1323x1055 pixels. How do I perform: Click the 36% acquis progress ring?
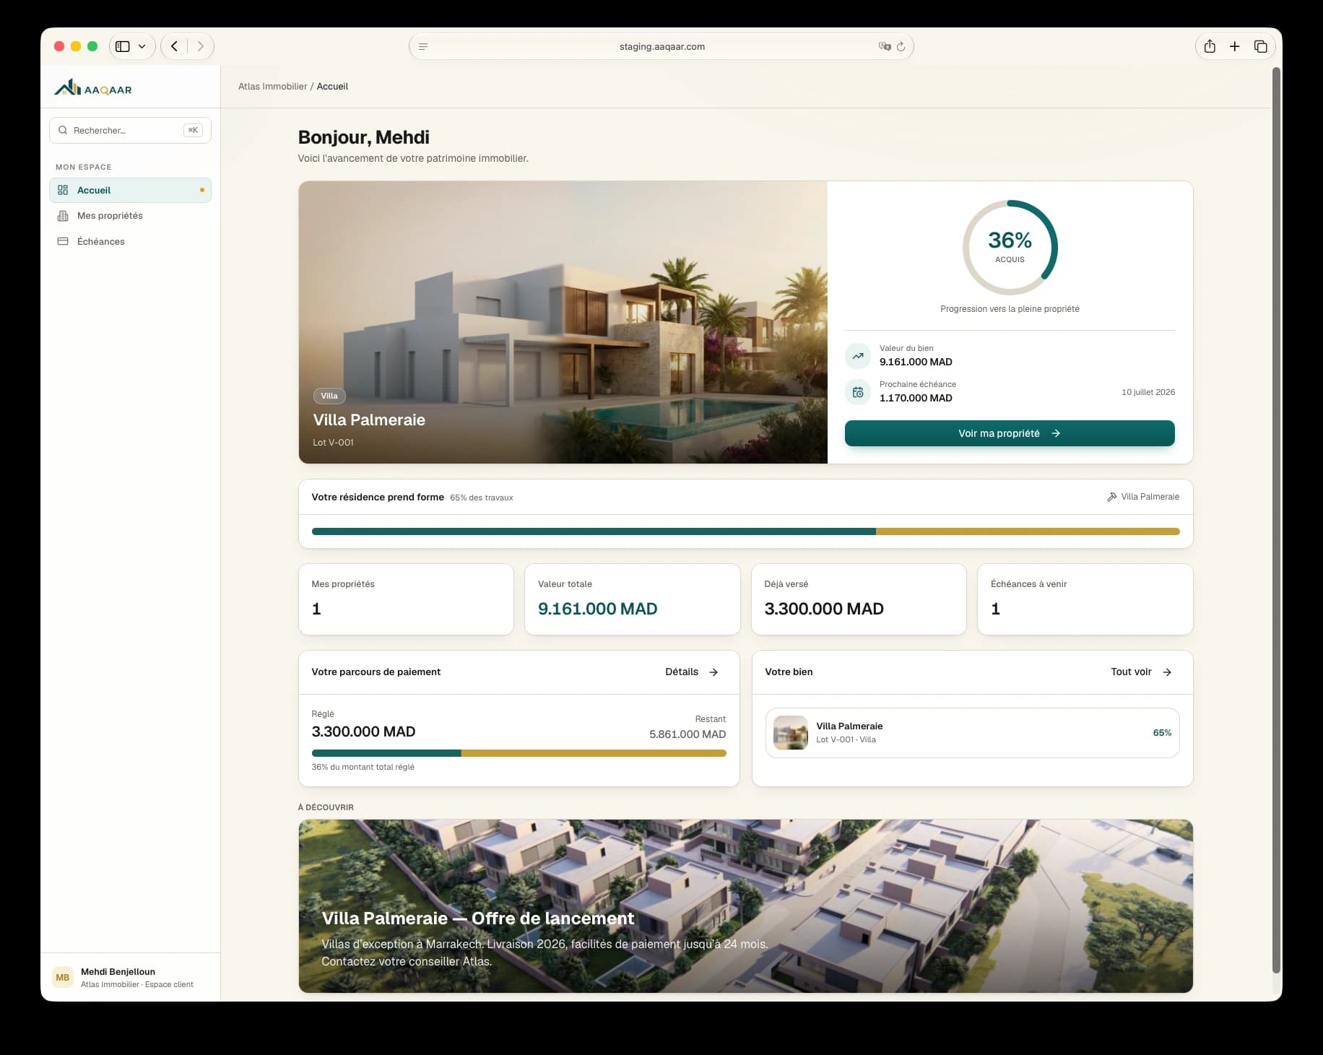[1010, 248]
